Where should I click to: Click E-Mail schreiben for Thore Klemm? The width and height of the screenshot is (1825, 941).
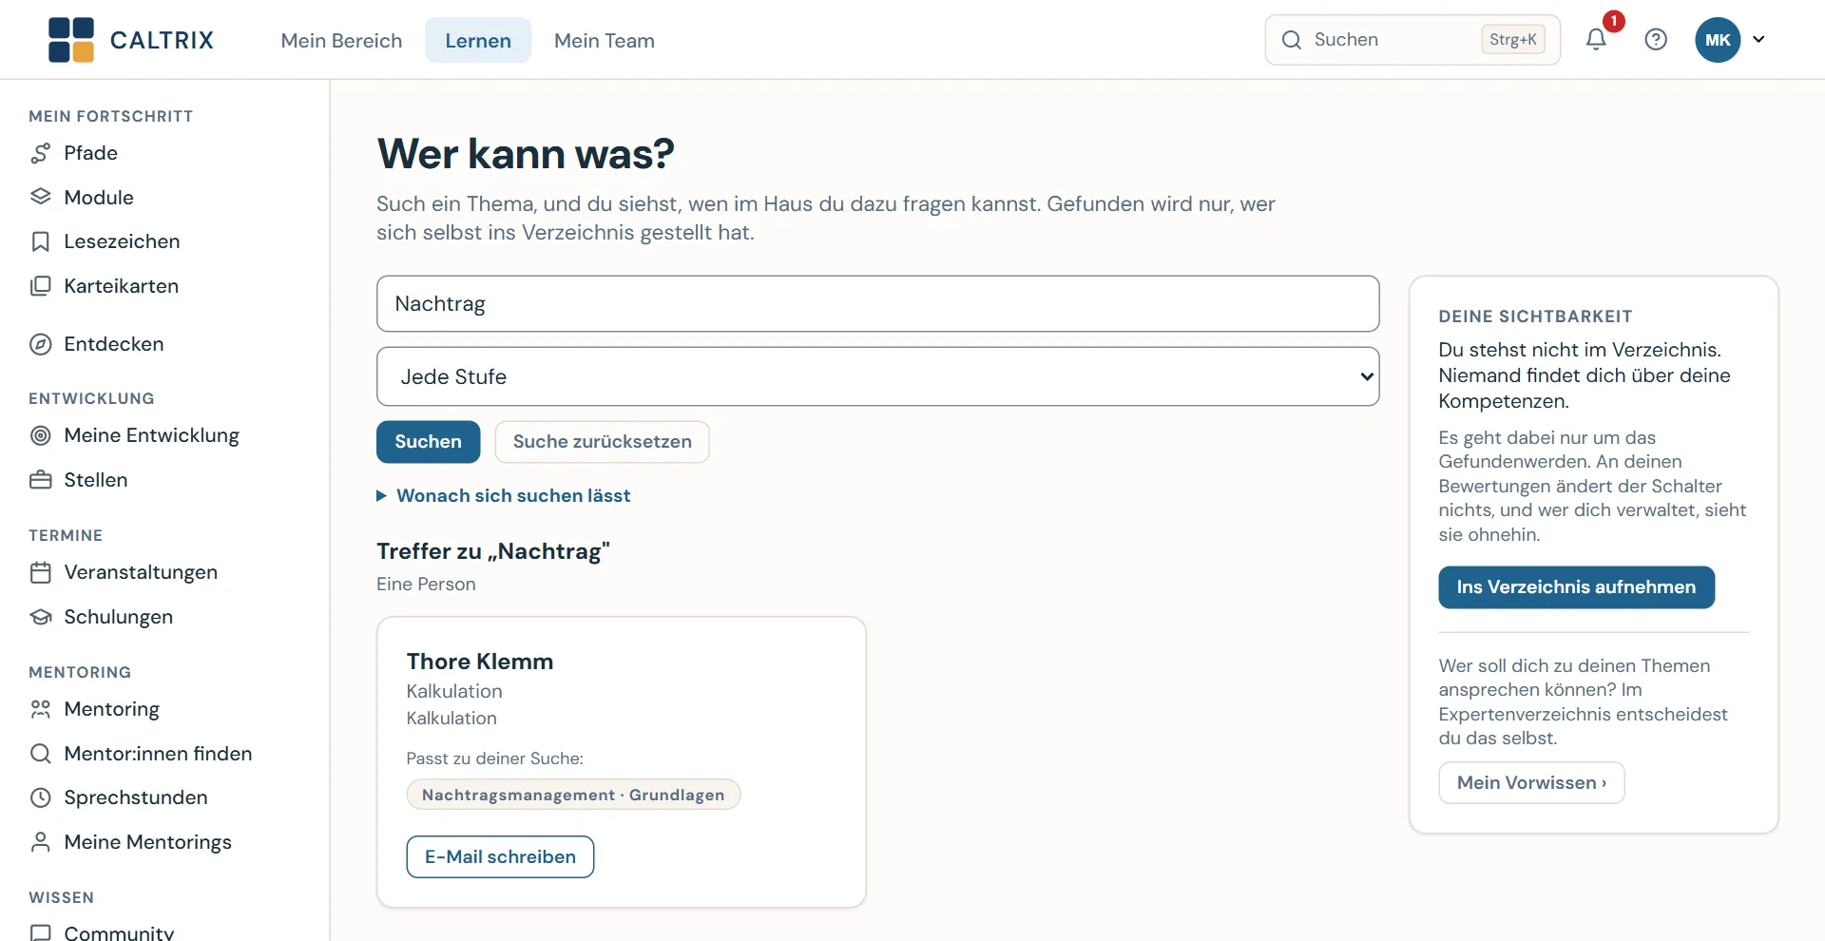500,856
